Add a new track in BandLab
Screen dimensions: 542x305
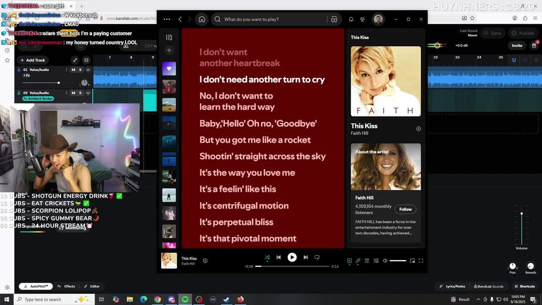pos(33,60)
